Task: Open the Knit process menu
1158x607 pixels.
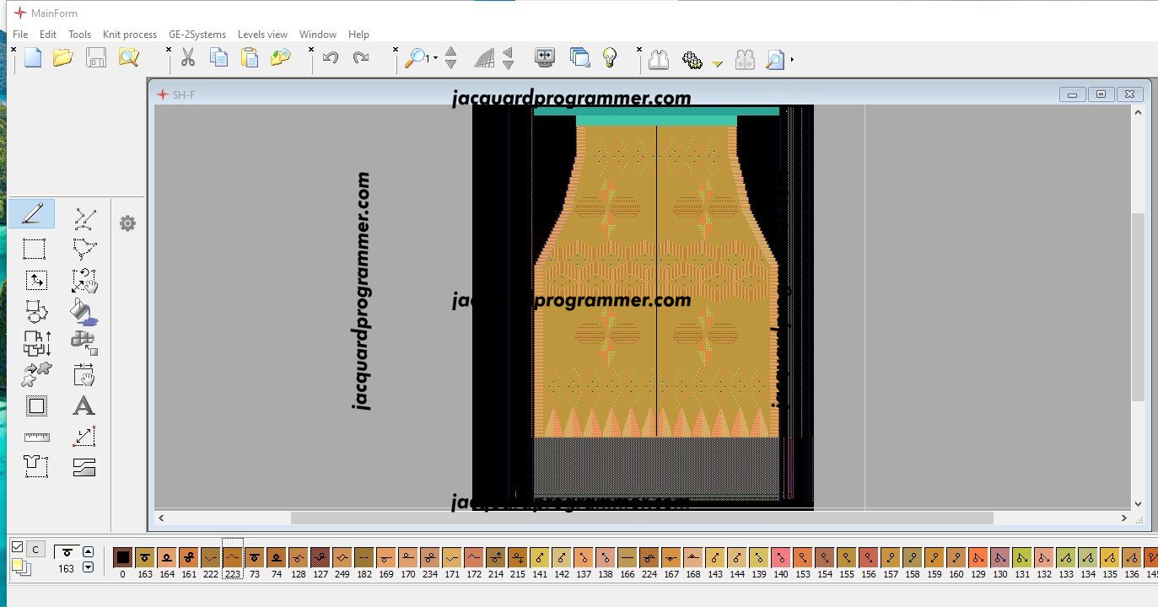Action: pos(129,35)
